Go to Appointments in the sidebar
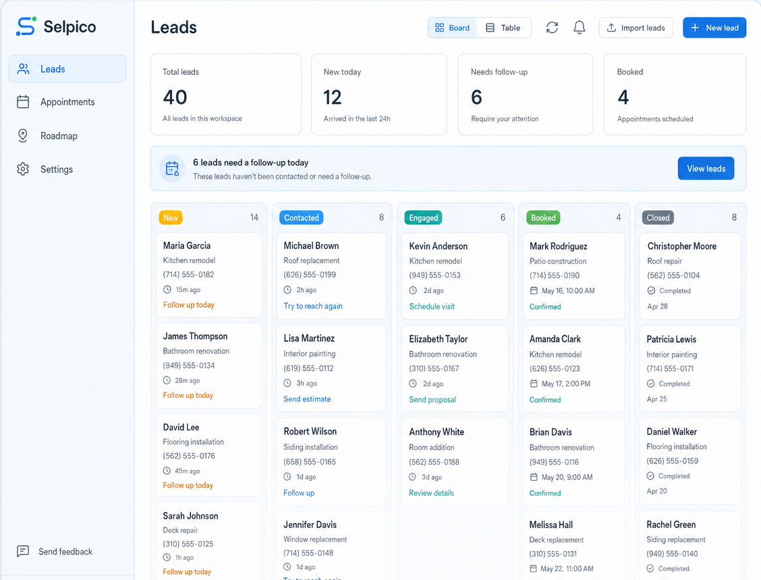Screen dimensions: 761x580 (x=67, y=102)
